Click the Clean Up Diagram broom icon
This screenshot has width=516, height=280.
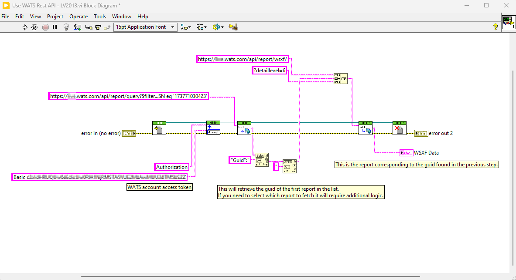(x=233, y=27)
